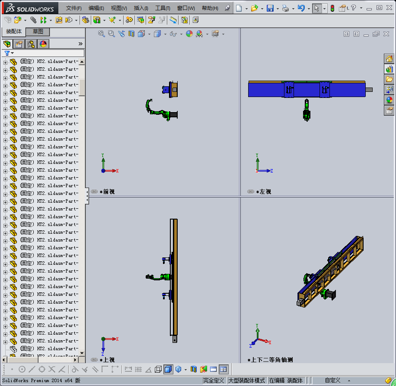This screenshot has width=396, height=386.
Task: Click the Print icon in the toolbar
Action: (x=285, y=8)
